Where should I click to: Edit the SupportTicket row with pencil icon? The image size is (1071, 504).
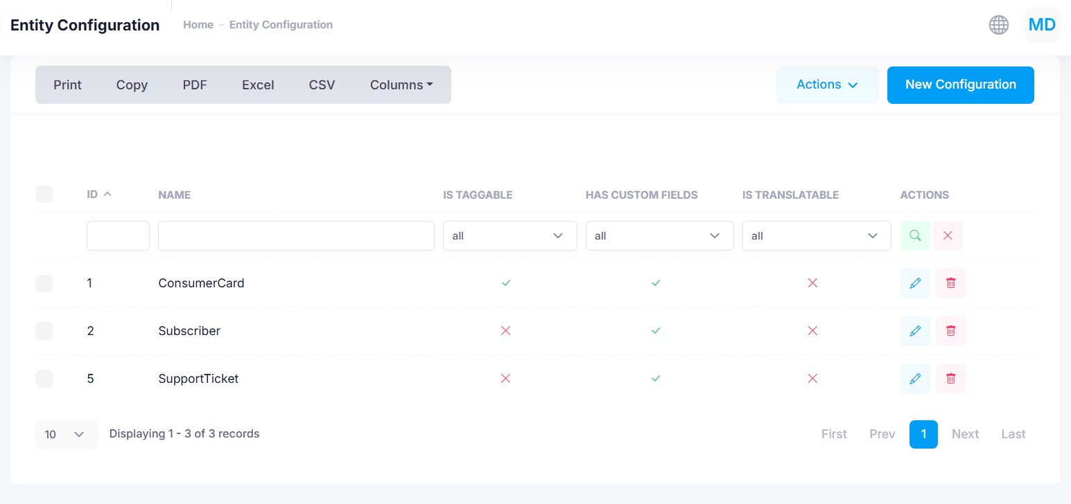coord(915,379)
